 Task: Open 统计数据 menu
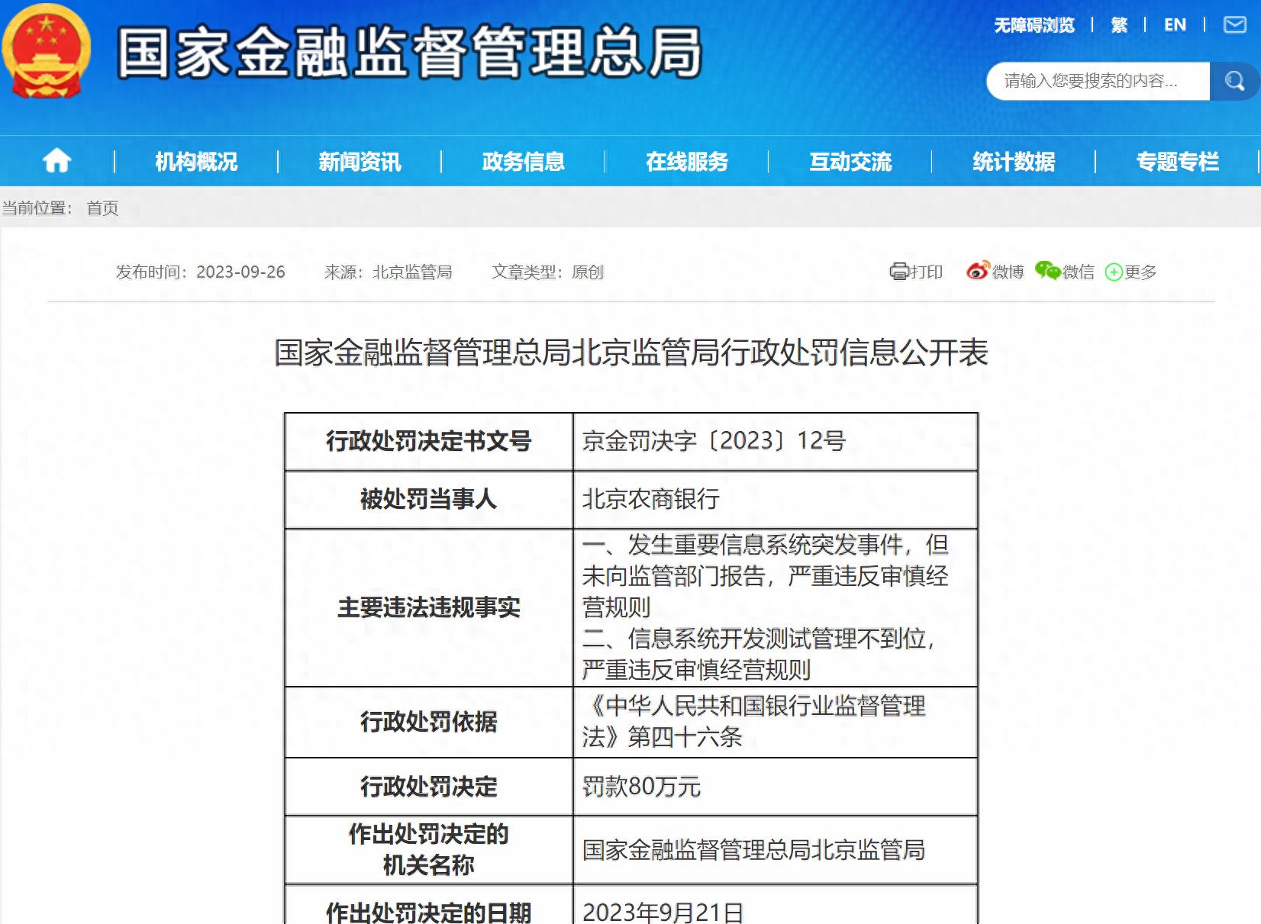[1014, 162]
